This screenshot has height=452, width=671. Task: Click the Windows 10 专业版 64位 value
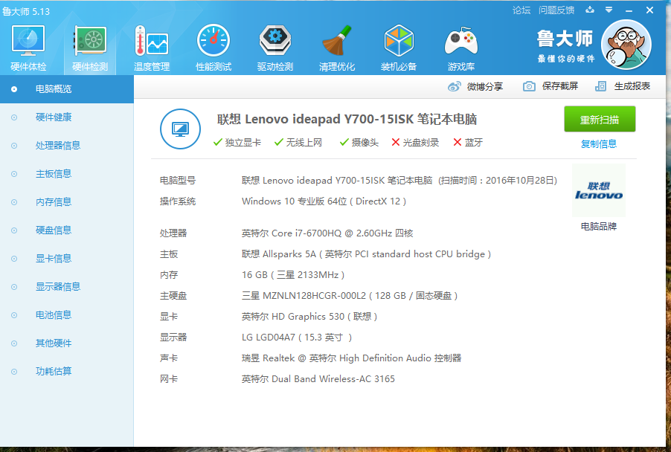coord(324,201)
